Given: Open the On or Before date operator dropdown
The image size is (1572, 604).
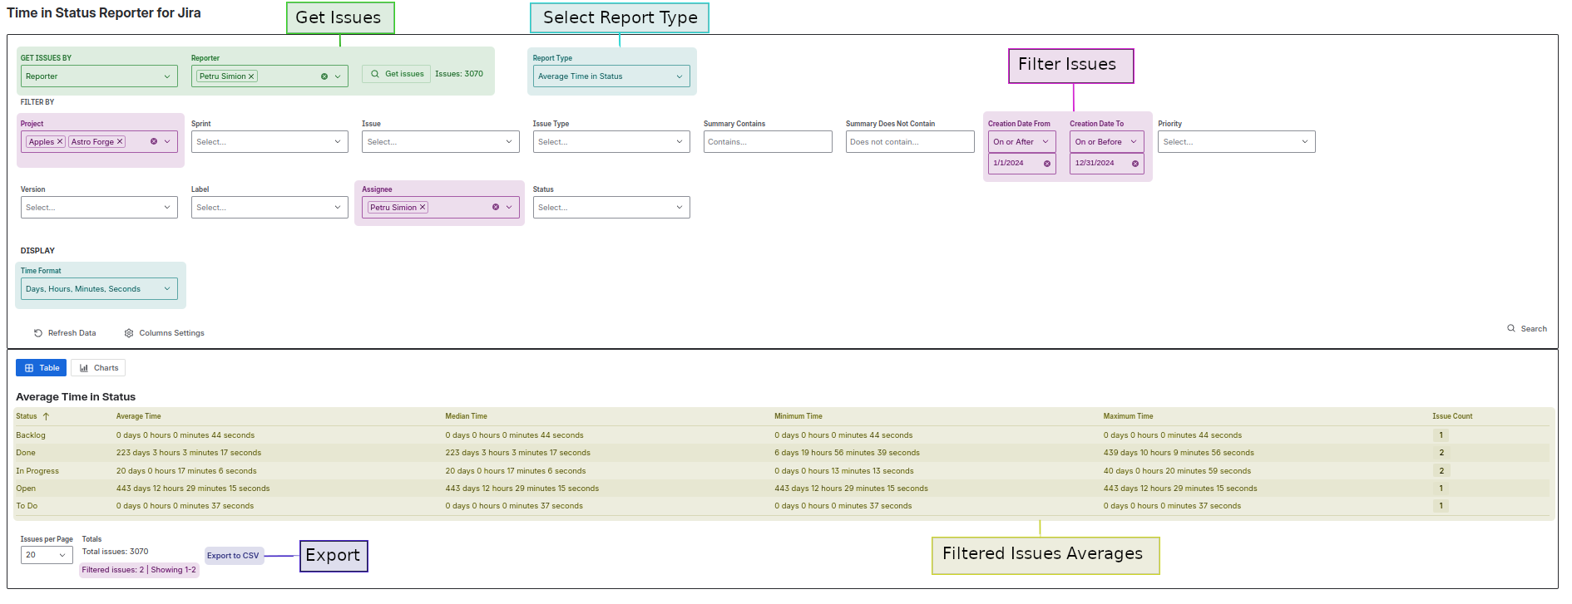Looking at the screenshot, I should pyautogui.click(x=1107, y=142).
